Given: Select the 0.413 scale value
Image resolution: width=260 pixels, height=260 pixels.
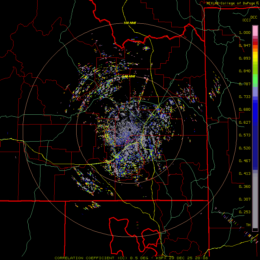Looking at the screenshot, I should click(245, 174).
